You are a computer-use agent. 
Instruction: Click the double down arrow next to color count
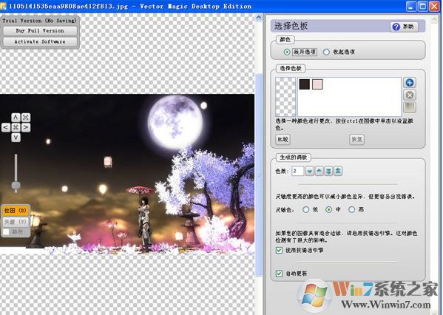(x=328, y=171)
